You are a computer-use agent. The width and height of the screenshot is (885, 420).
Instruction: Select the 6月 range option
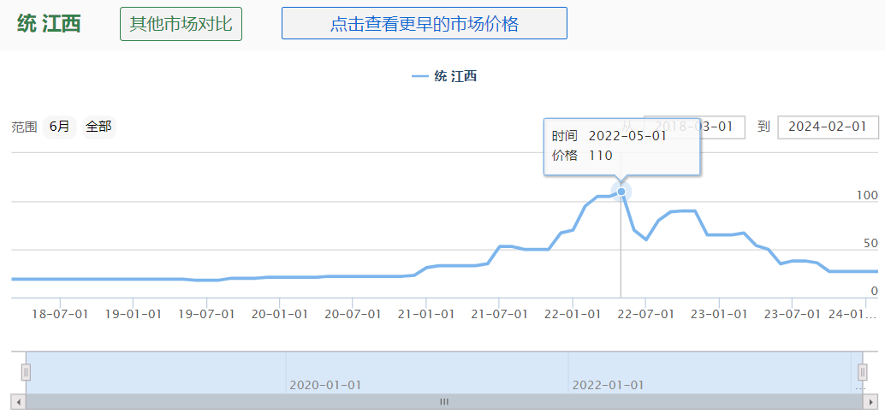pos(60,127)
